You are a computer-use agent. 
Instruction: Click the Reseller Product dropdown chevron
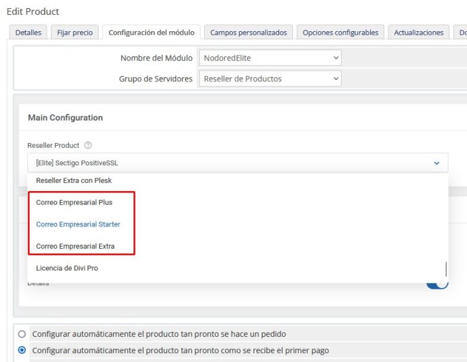436,163
